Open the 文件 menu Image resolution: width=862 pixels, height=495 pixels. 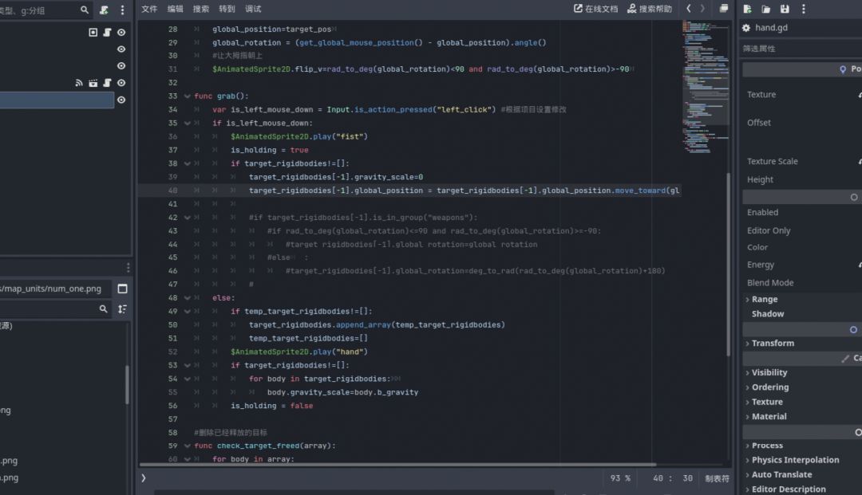pos(149,9)
